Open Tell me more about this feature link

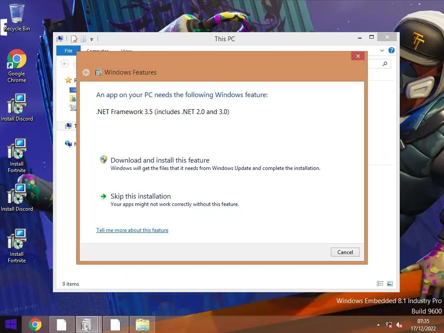pyautogui.click(x=132, y=230)
